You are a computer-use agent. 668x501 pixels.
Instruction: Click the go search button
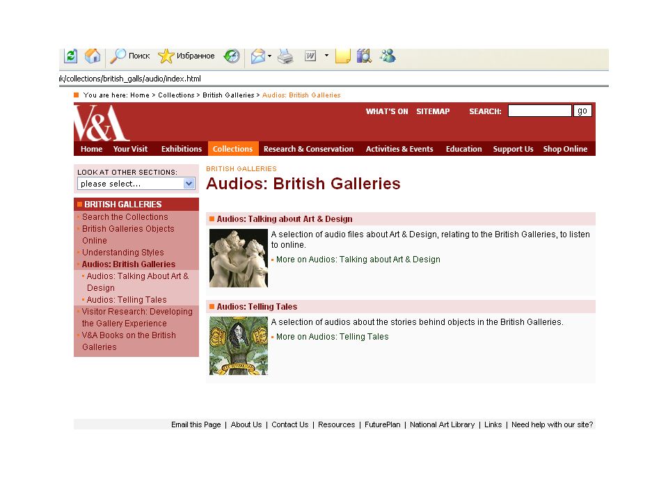coord(582,111)
